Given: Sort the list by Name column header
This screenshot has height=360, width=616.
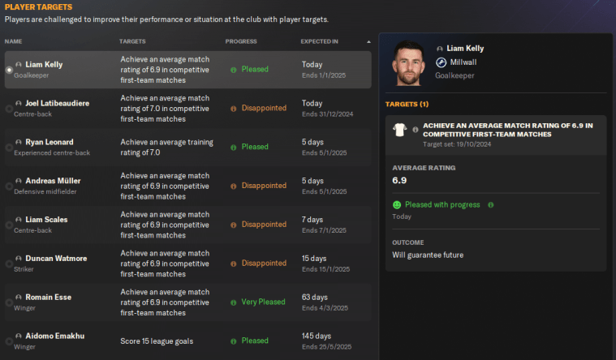Looking at the screenshot, I should click(13, 41).
